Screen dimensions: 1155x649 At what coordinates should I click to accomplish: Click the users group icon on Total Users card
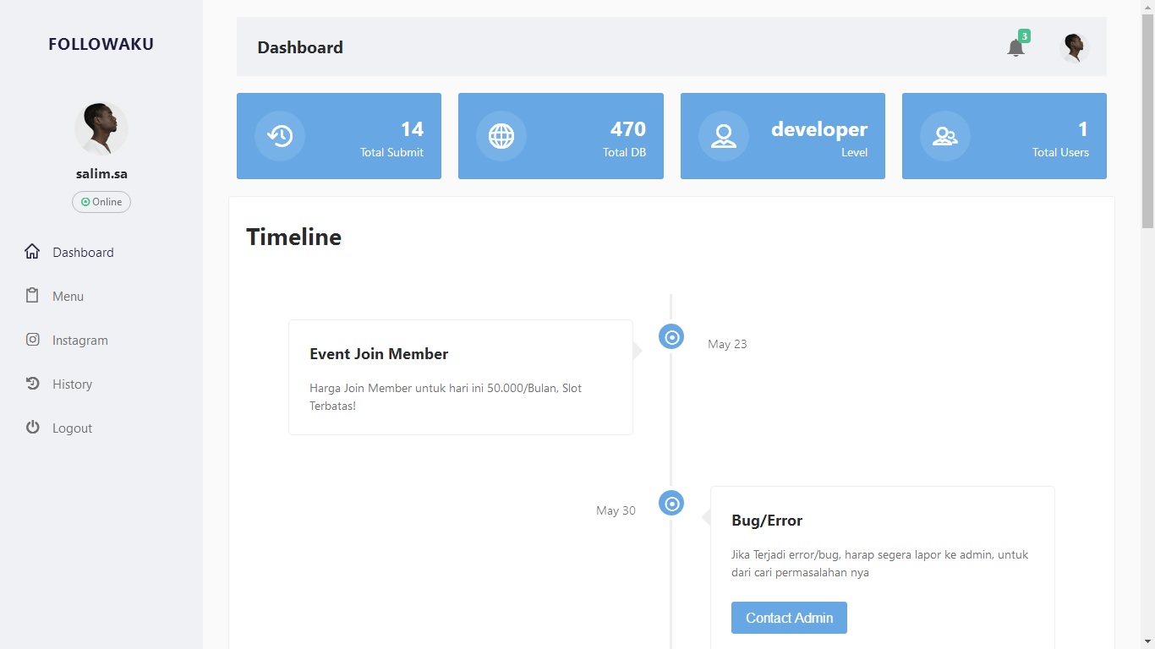pos(945,135)
